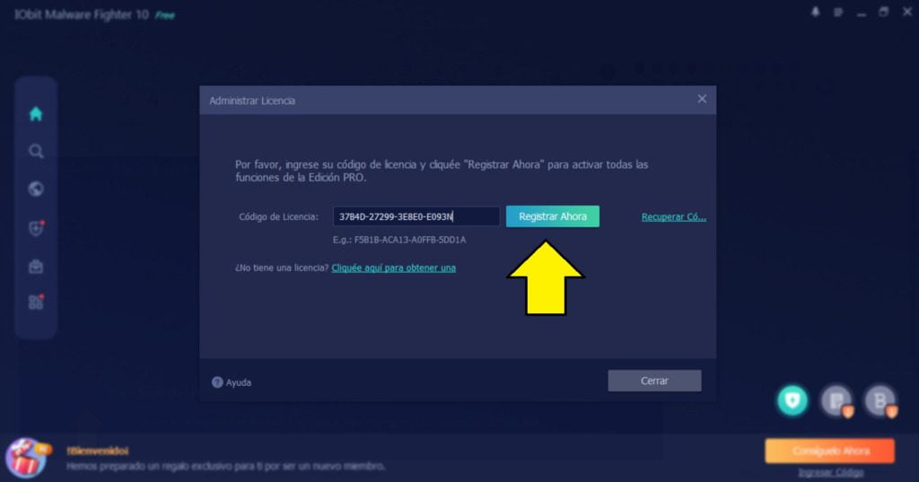Click the 'Free' edition label in title bar
The width and height of the screenshot is (919, 482).
pyautogui.click(x=165, y=15)
